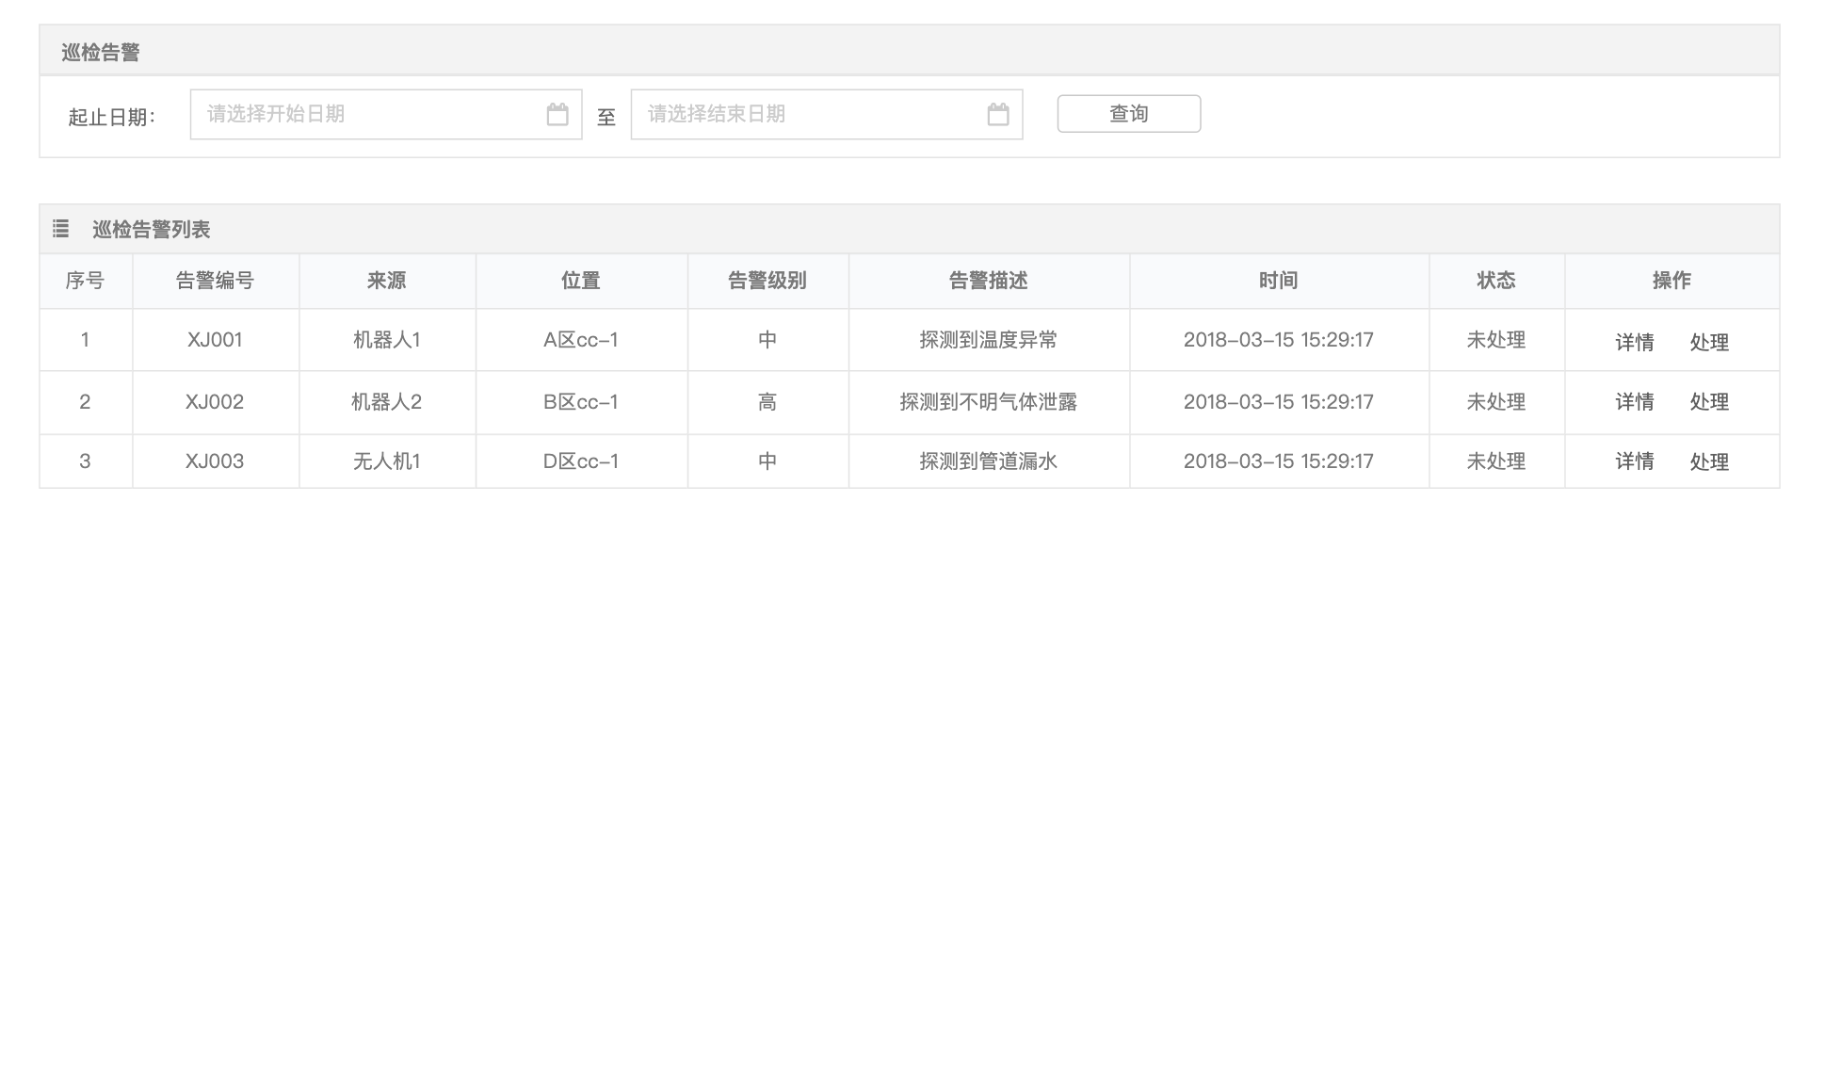This screenshot has width=1825, height=1083.
Task: Click calendar icon in start date field
Action: (557, 115)
